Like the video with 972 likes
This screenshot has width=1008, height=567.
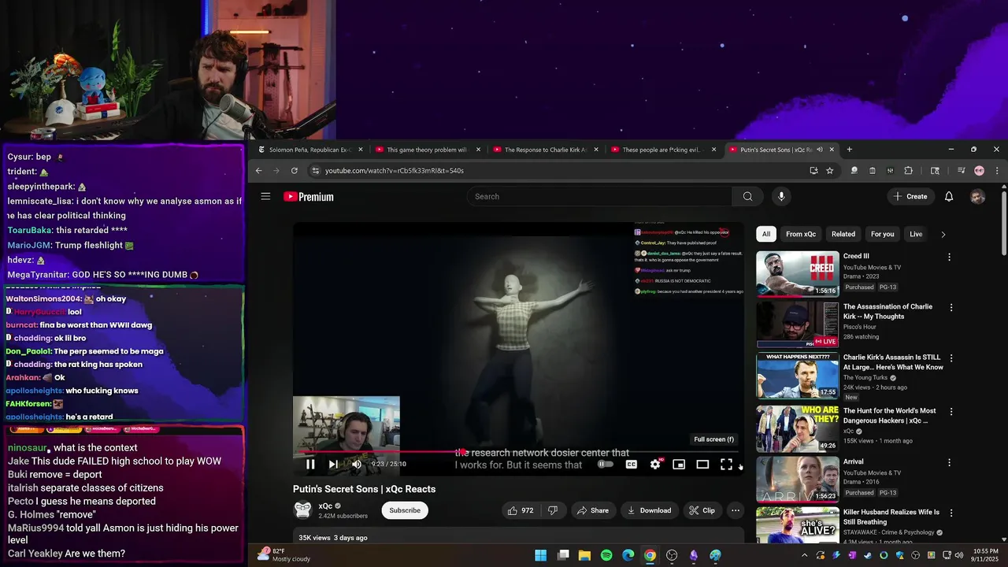[x=521, y=510]
